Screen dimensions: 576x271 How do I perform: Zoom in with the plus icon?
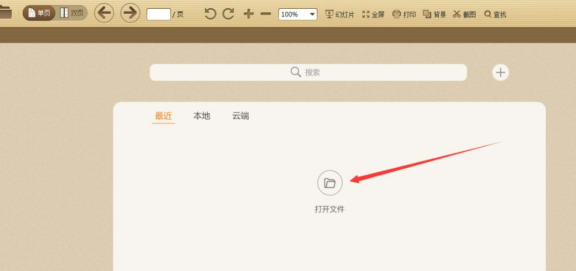(x=249, y=14)
